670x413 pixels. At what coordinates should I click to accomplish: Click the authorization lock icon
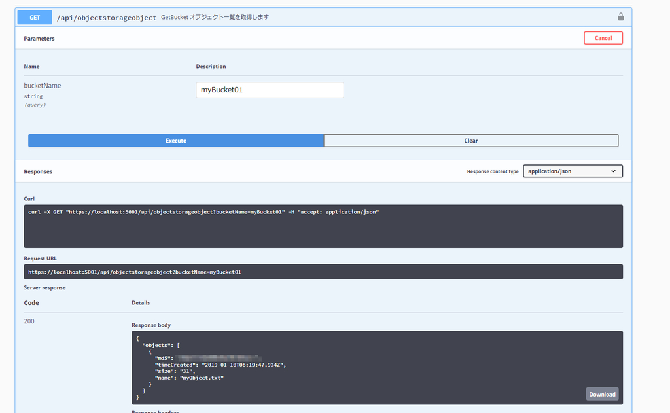620,16
